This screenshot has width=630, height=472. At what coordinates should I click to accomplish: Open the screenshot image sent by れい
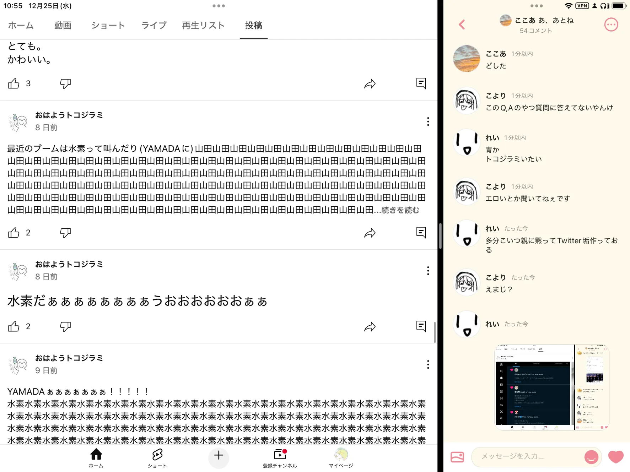click(553, 387)
